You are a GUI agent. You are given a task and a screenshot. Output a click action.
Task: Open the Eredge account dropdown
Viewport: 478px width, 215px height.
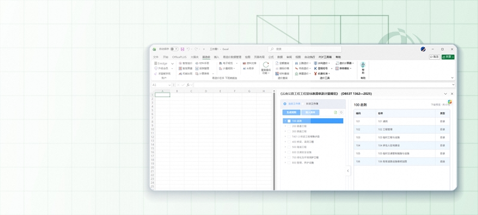coord(172,64)
